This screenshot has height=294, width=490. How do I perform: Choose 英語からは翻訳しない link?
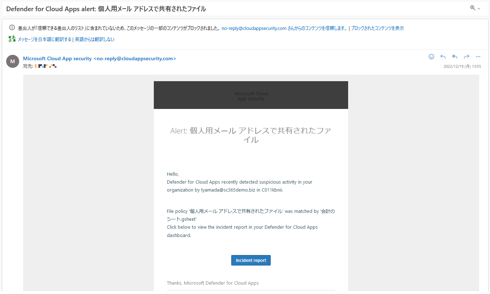pyautogui.click(x=95, y=39)
